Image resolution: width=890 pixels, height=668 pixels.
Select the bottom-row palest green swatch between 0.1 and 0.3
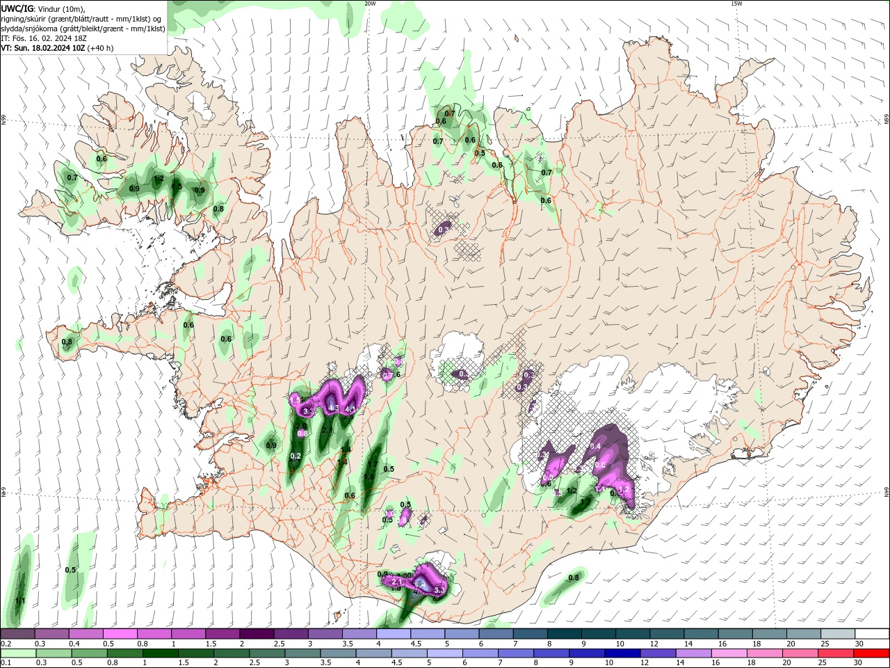[x=18, y=653]
